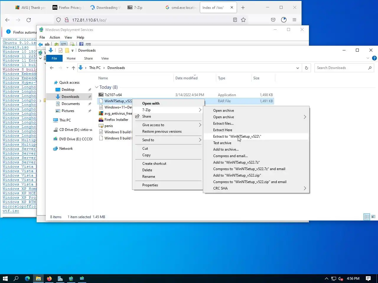
Task: Select Extract to "WinNTSetup_v522\" option
Action: coord(237,136)
